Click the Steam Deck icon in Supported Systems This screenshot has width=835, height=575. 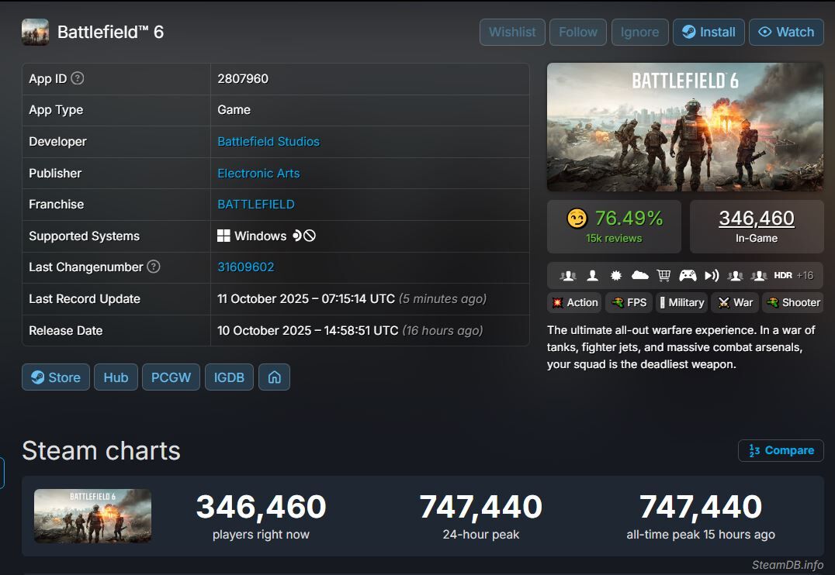297,235
